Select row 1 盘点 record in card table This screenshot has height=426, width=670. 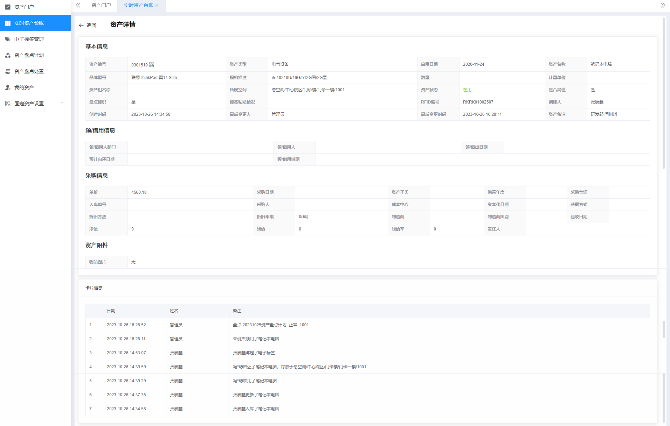[x=270, y=325]
